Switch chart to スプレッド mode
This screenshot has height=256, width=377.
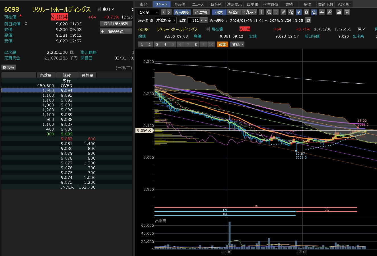(249, 13)
